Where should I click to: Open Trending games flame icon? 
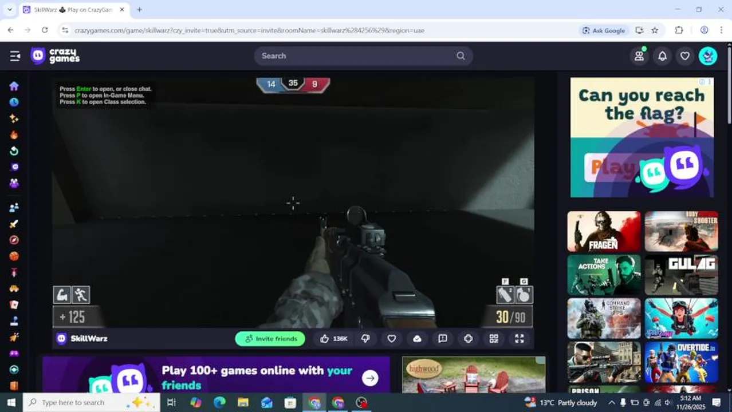[x=14, y=135]
